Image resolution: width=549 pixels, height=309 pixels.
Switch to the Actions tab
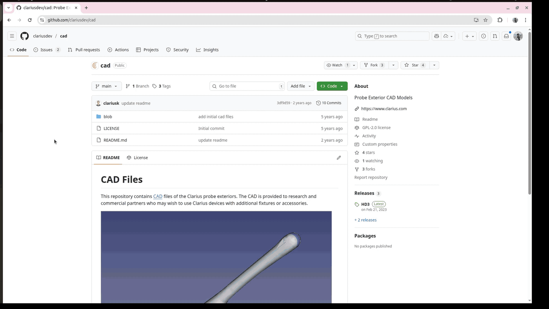pos(118,50)
